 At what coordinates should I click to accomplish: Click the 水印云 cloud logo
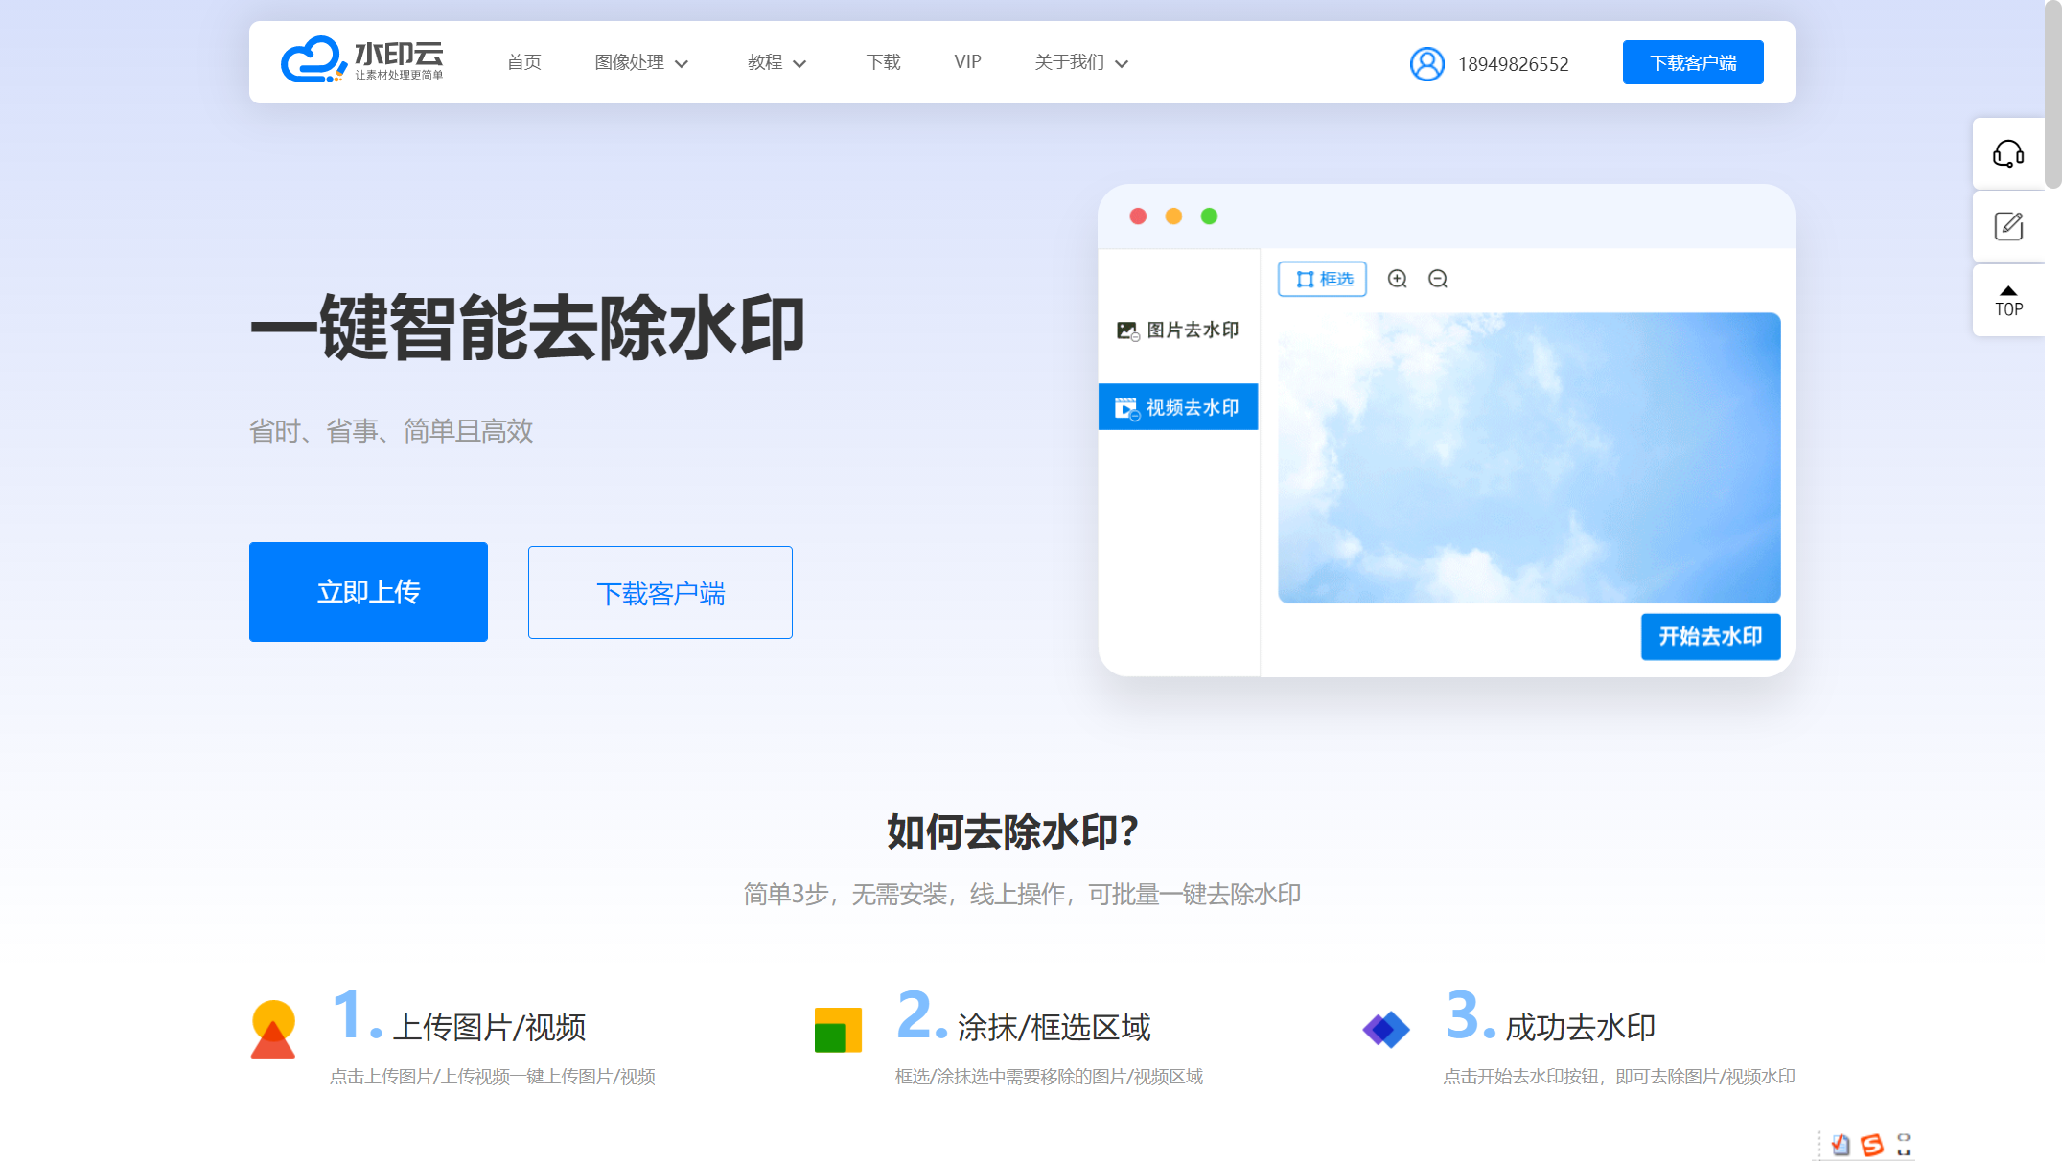361,60
